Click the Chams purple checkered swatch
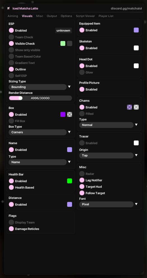Viewport: 147px width, 278px height. 129,107
